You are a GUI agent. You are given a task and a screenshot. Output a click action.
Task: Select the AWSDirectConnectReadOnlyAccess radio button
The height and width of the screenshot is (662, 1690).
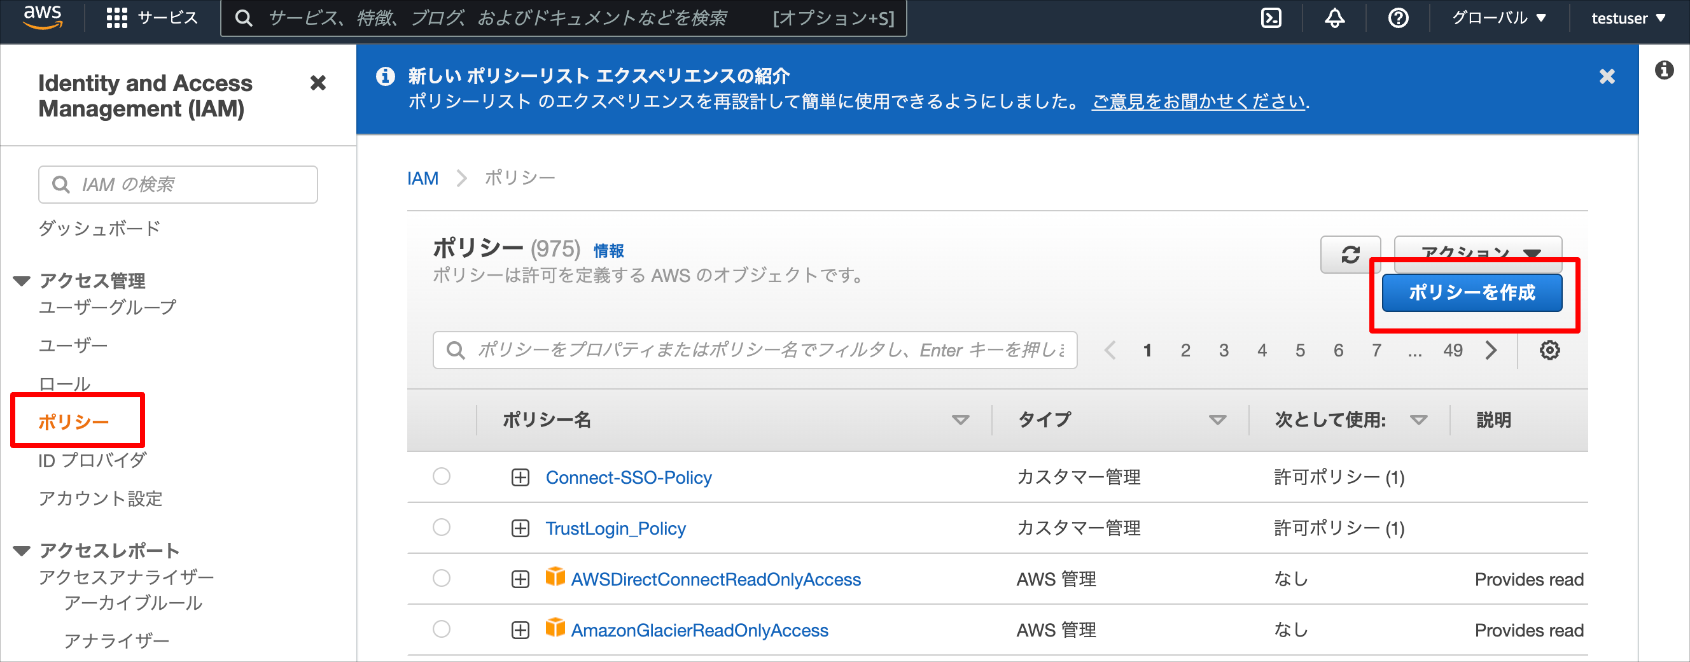442,578
